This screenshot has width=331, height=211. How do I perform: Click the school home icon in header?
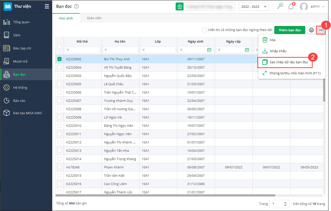pyautogui.click(x=179, y=7)
